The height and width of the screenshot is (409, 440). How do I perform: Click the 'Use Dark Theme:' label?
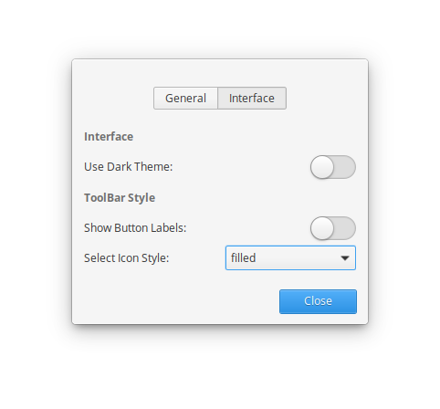coord(128,167)
